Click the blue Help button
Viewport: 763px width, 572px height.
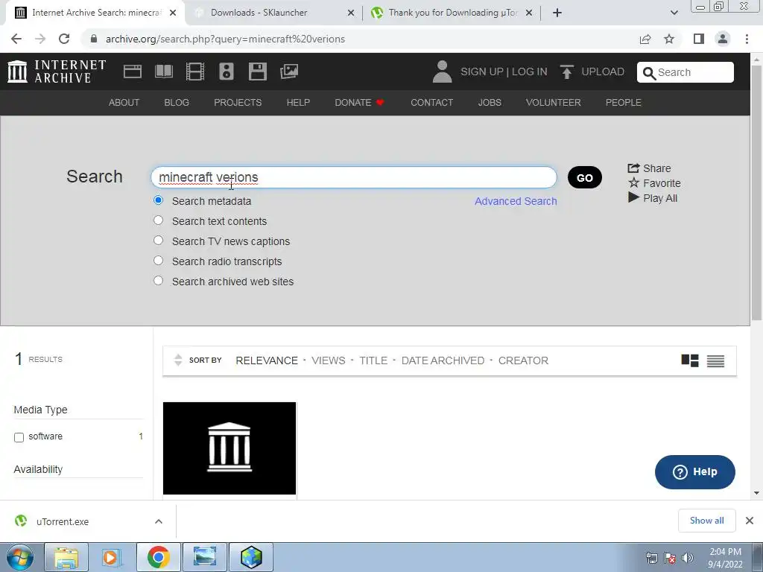pos(695,471)
